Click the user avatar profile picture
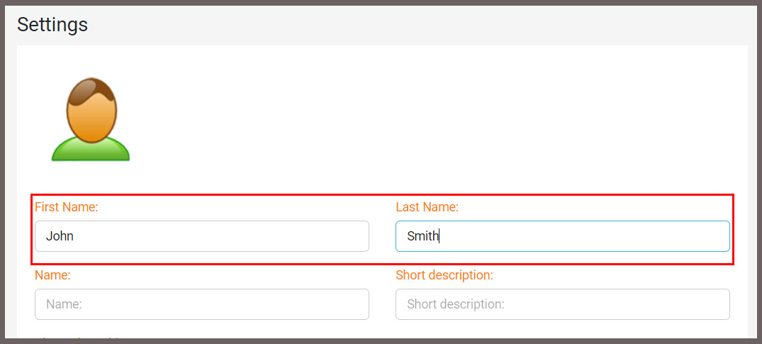 (x=91, y=119)
